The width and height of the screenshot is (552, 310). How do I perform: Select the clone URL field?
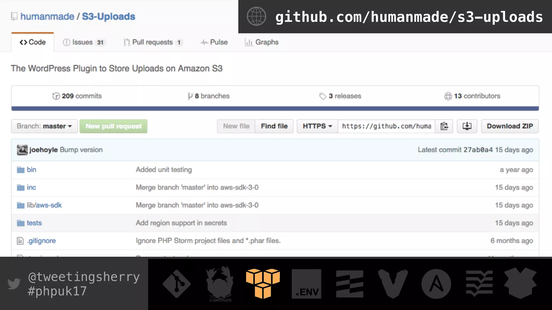(387, 126)
